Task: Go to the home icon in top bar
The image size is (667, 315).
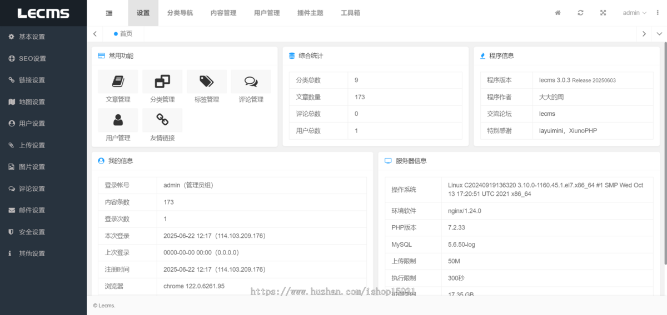Action: (x=558, y=13)
